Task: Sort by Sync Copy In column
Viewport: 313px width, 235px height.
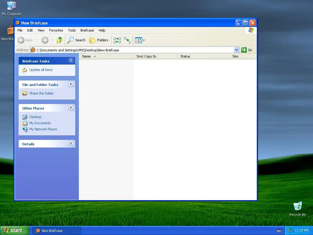Action: [x=156, y=56]
